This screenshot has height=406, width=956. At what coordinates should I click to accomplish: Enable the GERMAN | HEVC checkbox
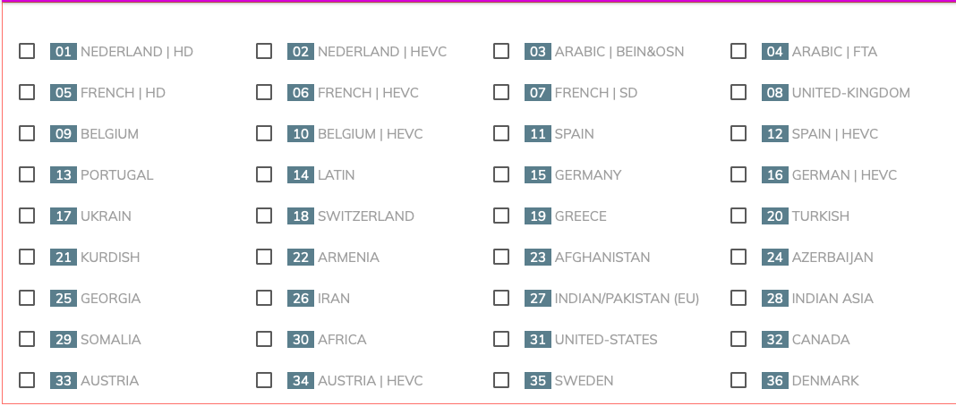click(738, 174)
